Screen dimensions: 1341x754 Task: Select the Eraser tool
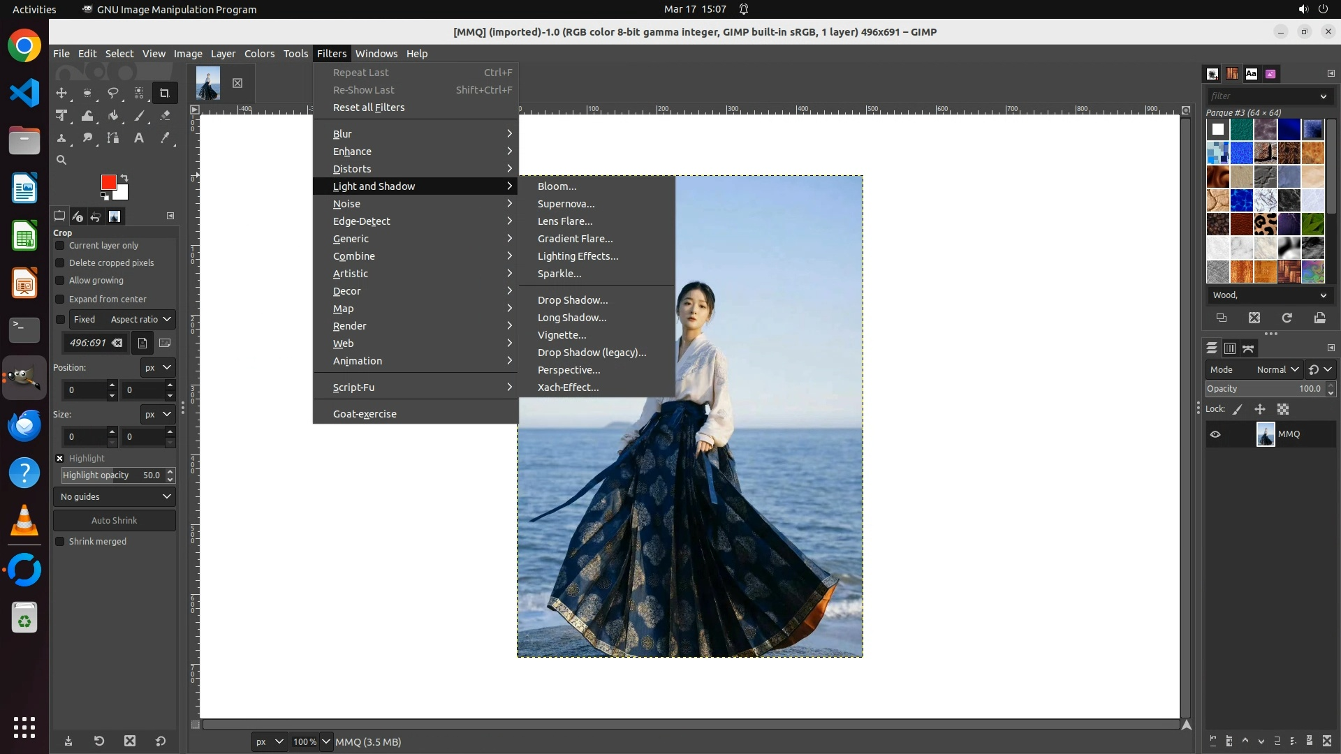pos(165,116)
